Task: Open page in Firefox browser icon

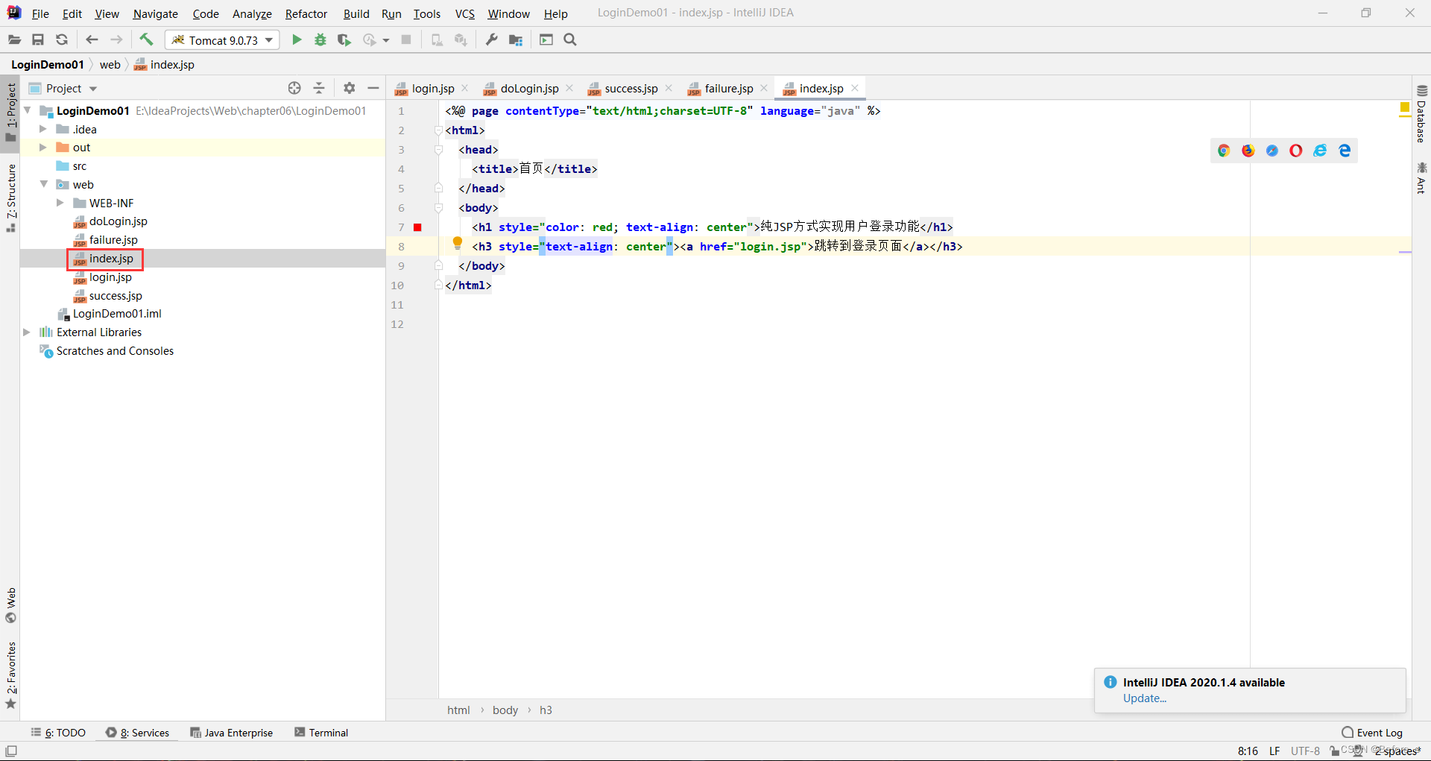Action: pos(1248,151)
